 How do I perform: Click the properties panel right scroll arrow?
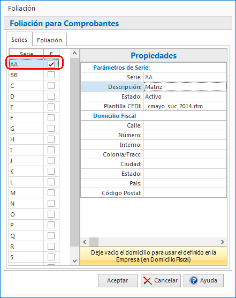223,242
